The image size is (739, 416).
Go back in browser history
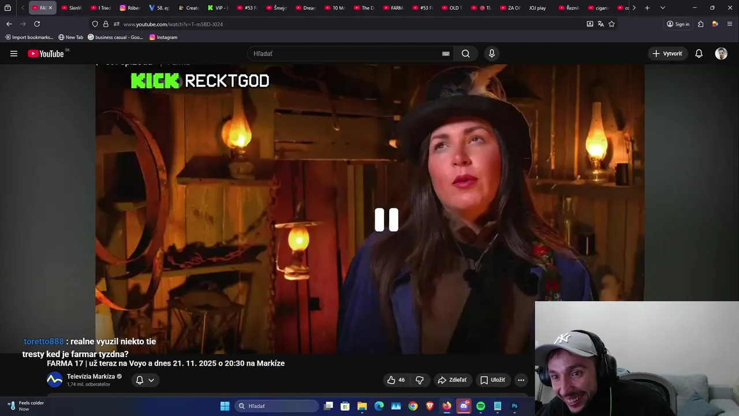pos(9,24)
